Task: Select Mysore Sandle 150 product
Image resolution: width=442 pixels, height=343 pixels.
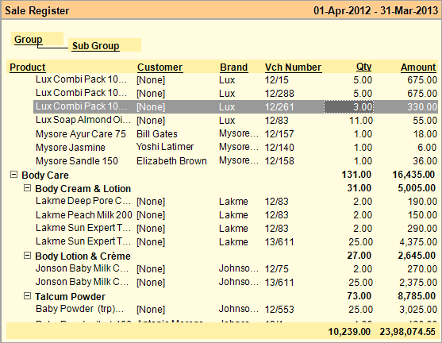Action: point(77,161)
